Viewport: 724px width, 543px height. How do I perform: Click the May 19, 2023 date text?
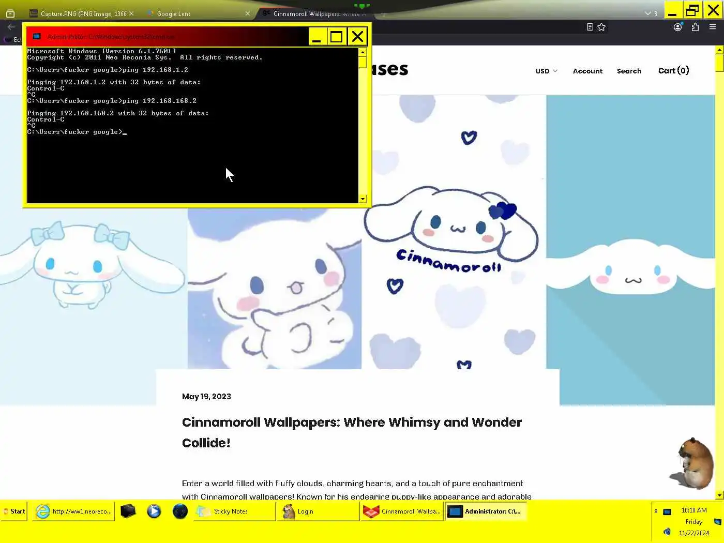click(206, 397)
